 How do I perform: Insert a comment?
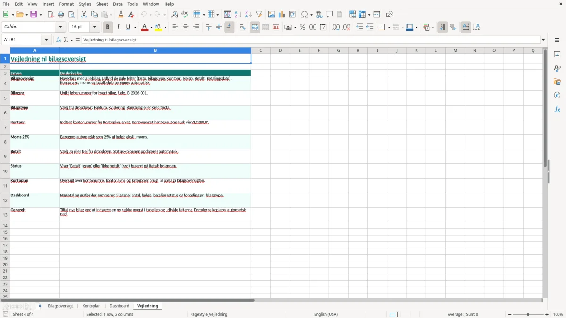(329, 15)
